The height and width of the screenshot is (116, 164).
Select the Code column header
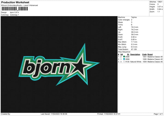pos(144,54)
